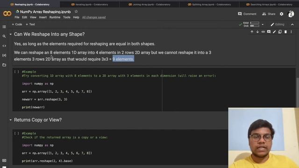Collapse the 'Returns Copy or View?' section

(10, 120)
